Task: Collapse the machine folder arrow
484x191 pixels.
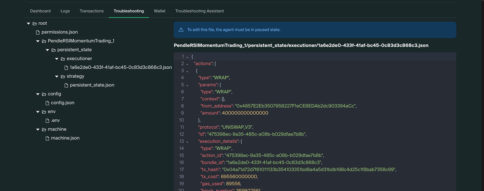Action: [38, 129]
